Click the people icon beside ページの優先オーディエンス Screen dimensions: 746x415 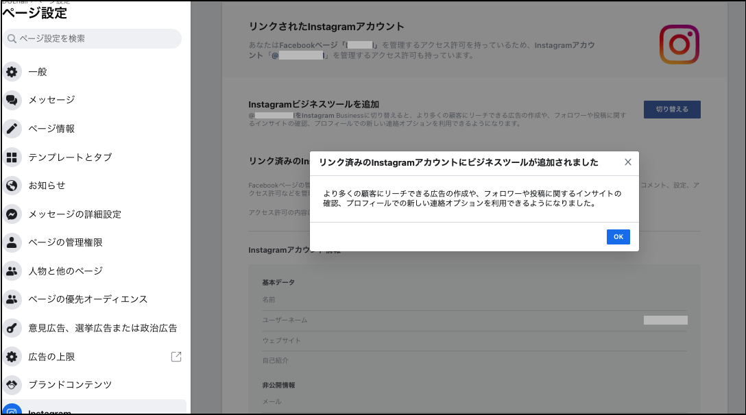coord(12,299)
